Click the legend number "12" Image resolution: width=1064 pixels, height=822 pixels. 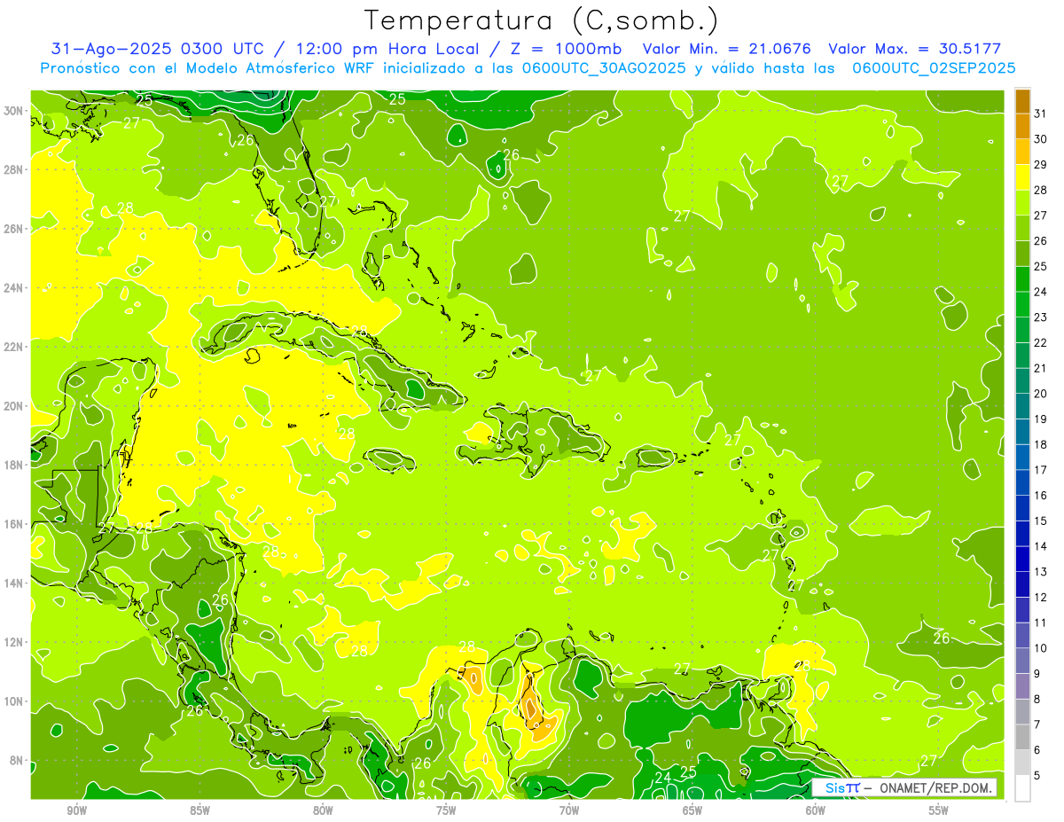point(1041,597)
